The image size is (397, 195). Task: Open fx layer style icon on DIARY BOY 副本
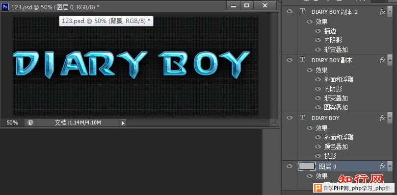click(382, 60)
